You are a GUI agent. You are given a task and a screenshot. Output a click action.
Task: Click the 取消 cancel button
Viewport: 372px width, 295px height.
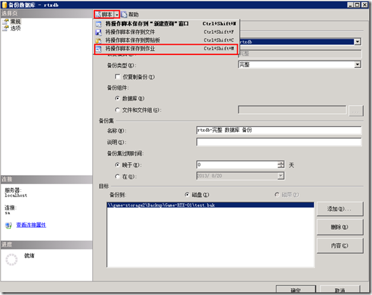pyautogui.click(x=339, y=290)
